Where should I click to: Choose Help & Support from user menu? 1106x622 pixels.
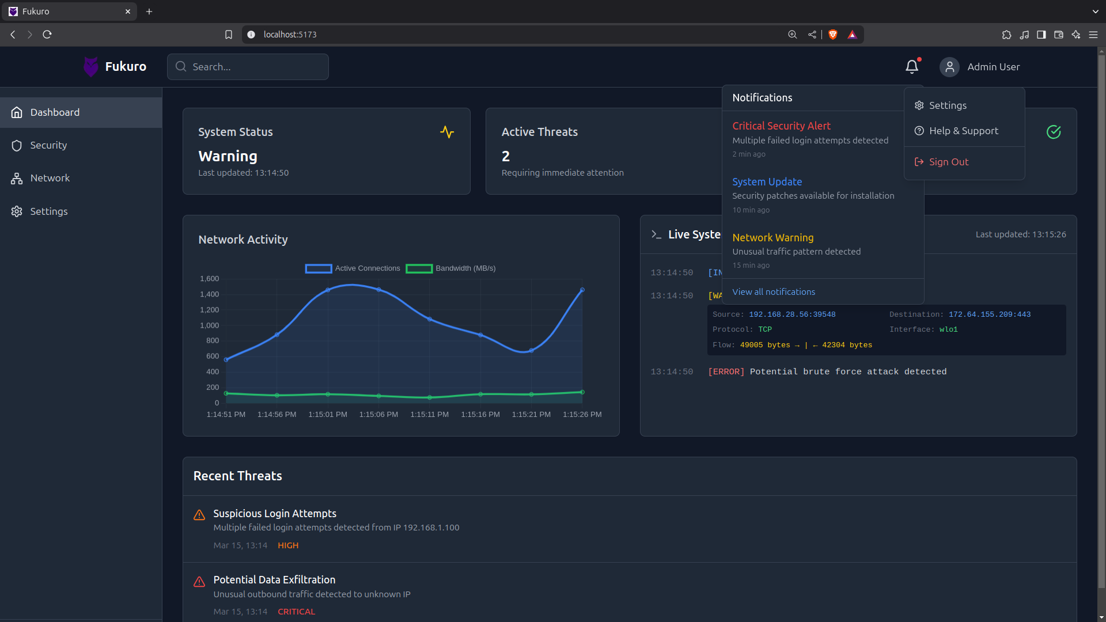963,131
